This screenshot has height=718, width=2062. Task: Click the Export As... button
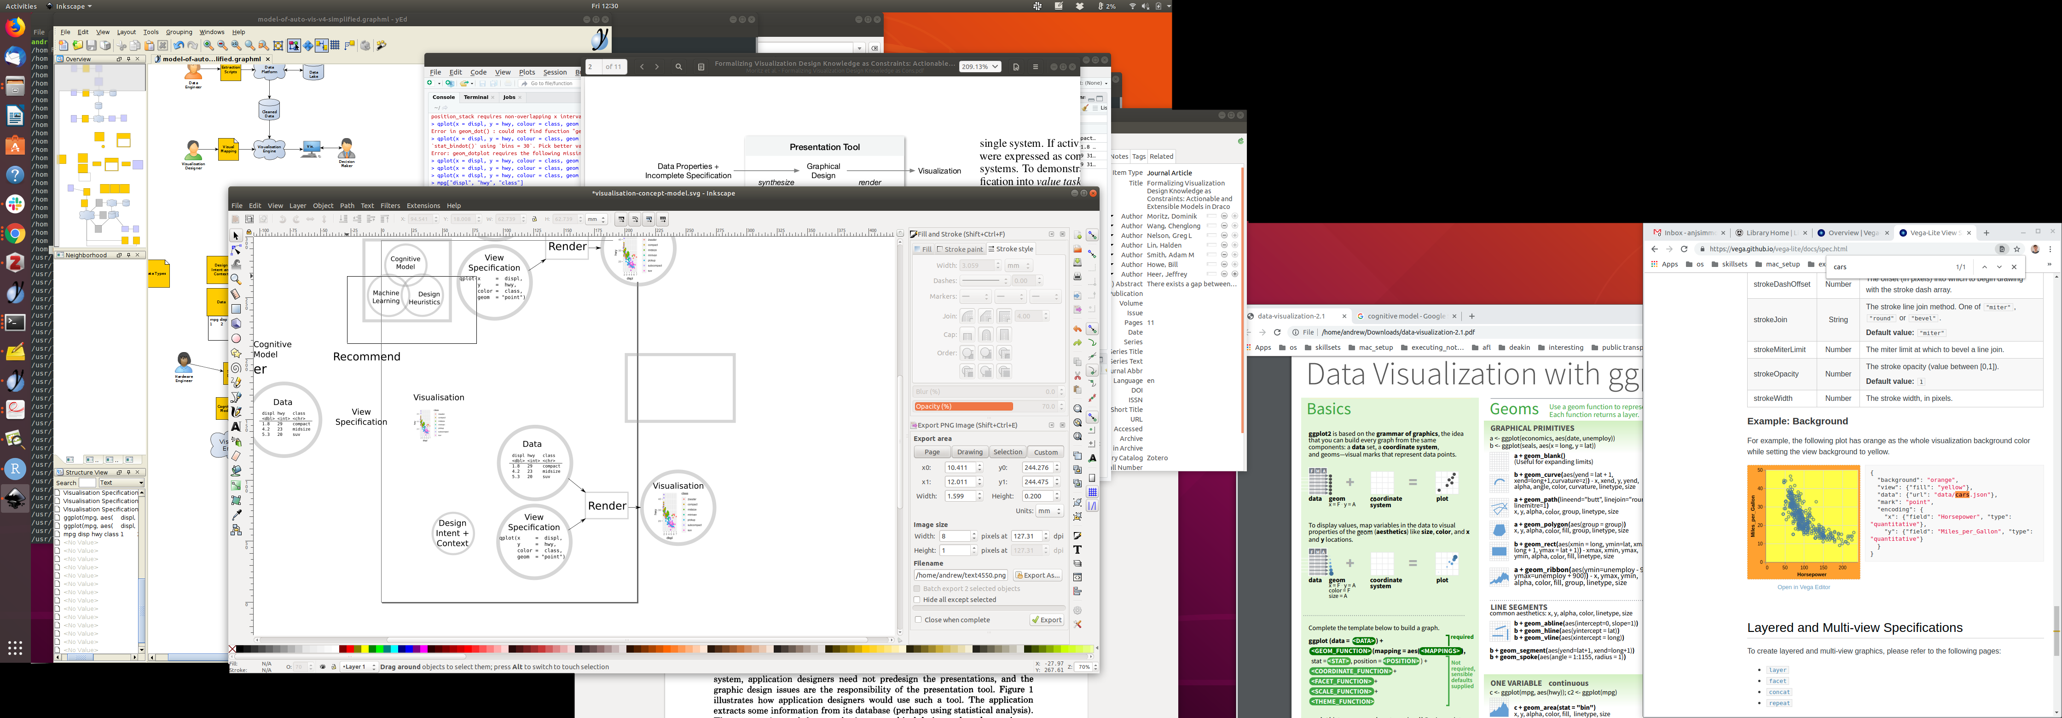click(x=1037, y=575)
